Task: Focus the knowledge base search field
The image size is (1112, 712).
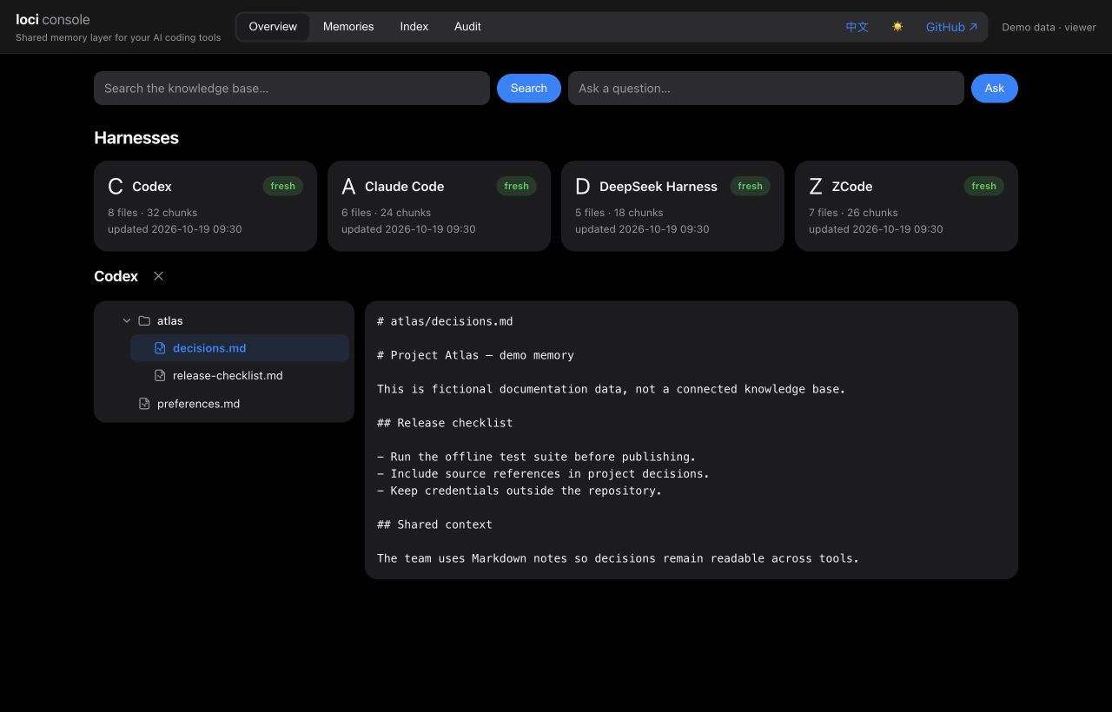Action: click(292, 88)
